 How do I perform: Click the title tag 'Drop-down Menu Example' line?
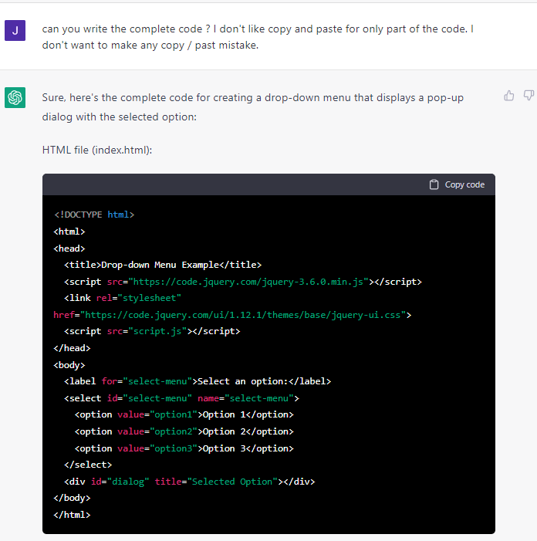(x=163, y=265)
